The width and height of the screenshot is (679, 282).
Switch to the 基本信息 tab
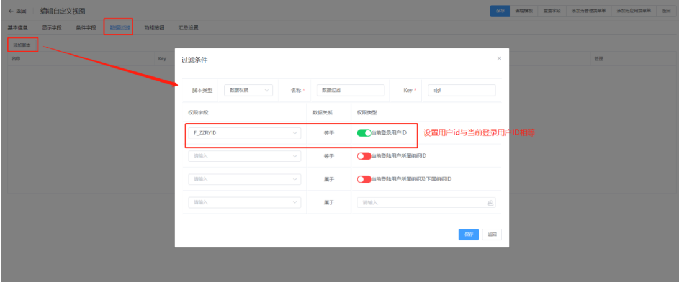18,28
